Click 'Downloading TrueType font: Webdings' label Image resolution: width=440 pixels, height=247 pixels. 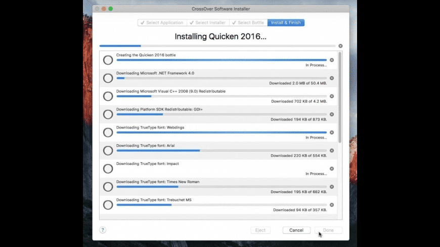[150, 128]
